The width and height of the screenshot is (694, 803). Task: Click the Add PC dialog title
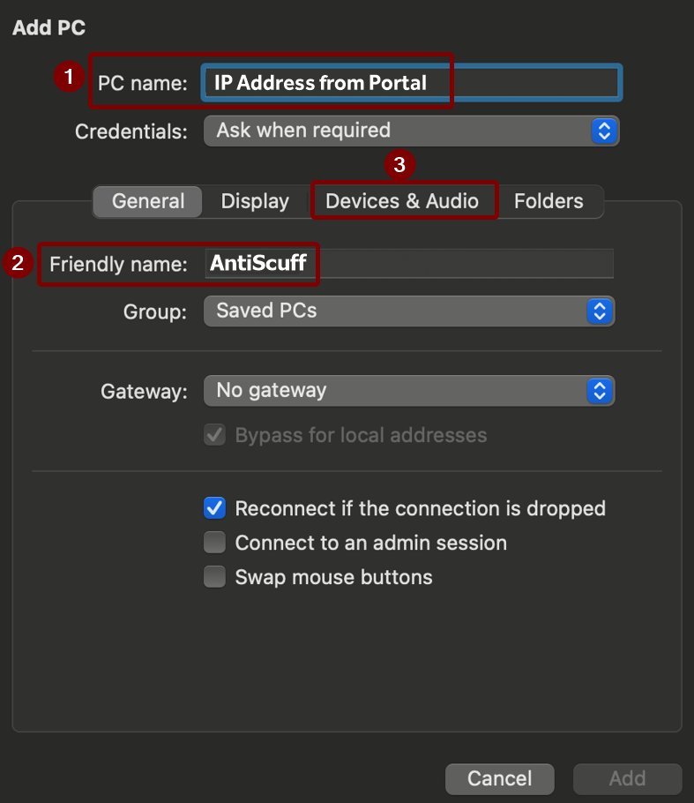point(49,27)
